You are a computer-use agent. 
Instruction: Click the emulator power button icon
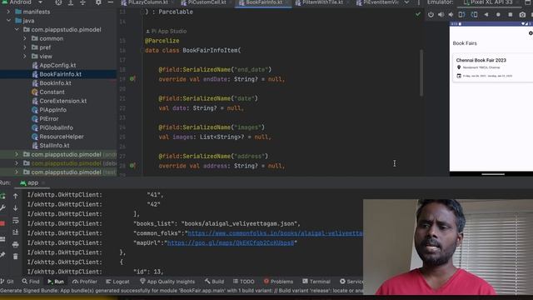[431, 15]
